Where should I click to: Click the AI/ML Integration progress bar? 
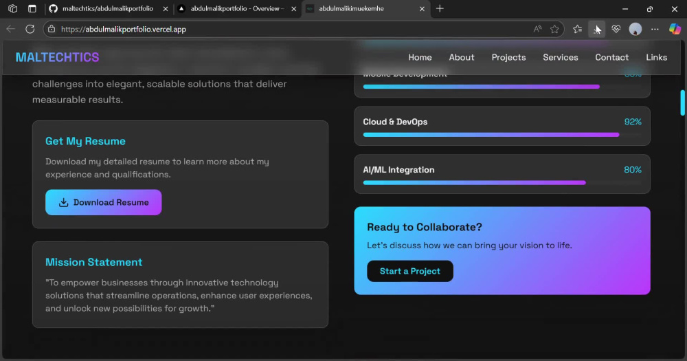pyautogui.click(x=502, y=182)
